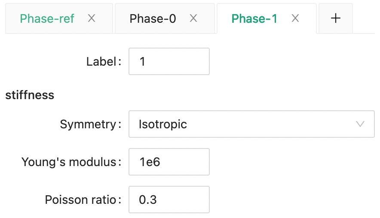This screenshot has height=218, width=380.
Task: Focus the Label input field
Action: [x=169, y=61]
